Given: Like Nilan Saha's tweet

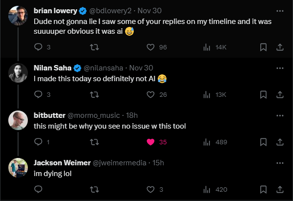Looking at the screenshot, I should 151,94.
